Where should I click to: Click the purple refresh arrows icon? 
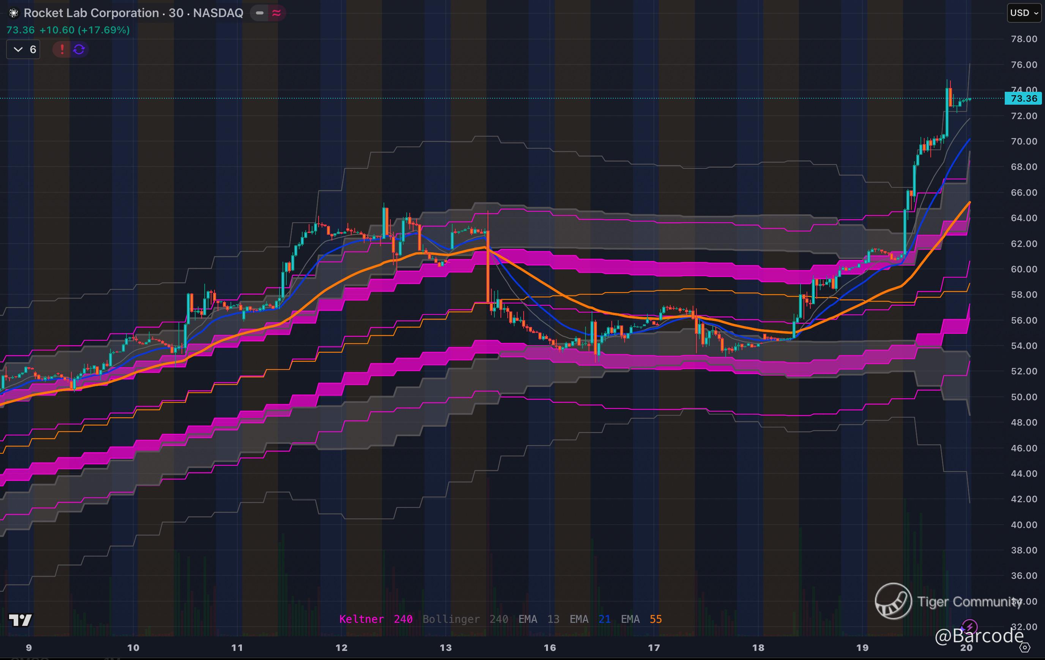pos(79,49)
